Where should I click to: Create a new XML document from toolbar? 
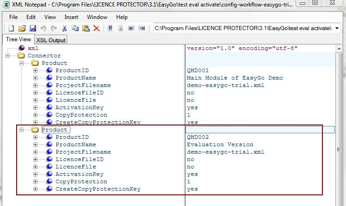coord(11,28)
